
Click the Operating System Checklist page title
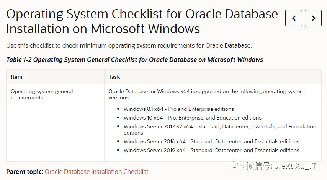[x=142, y=21]
